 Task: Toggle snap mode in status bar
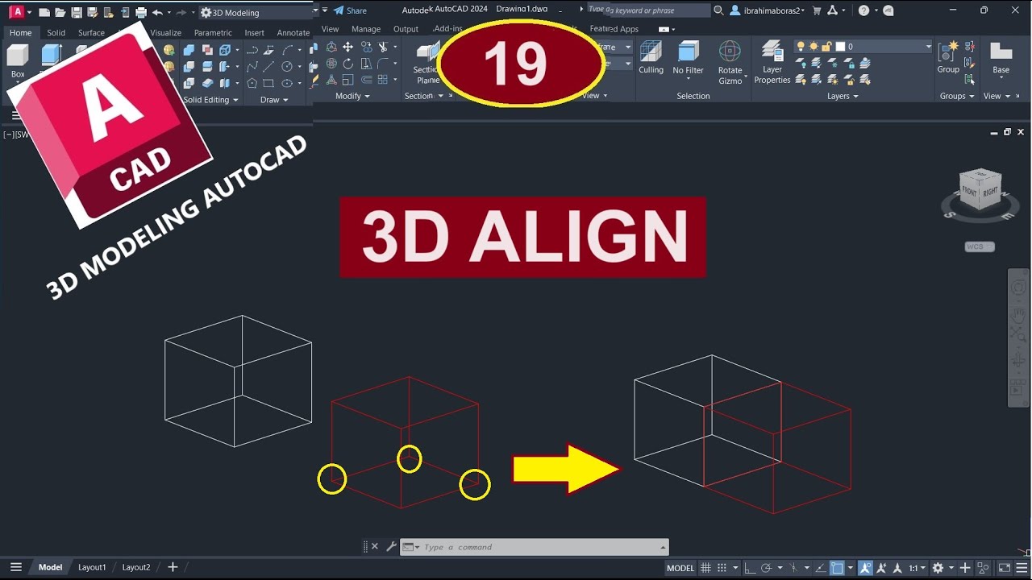(x=722, y=568)
